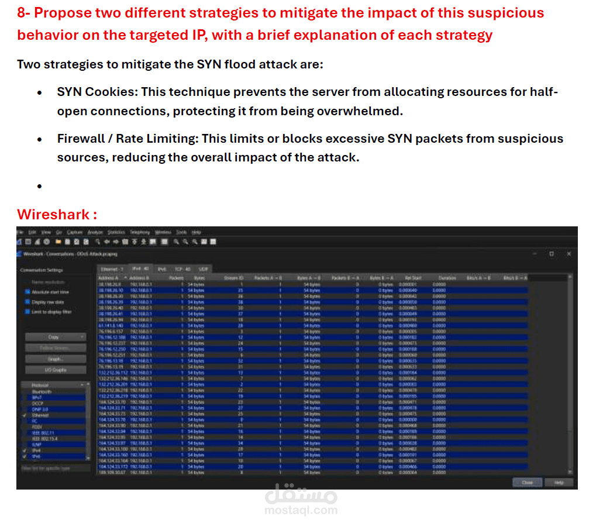Click the stop capture icon
The height and width of the screenshot is (527, 603).
[28, 242]
